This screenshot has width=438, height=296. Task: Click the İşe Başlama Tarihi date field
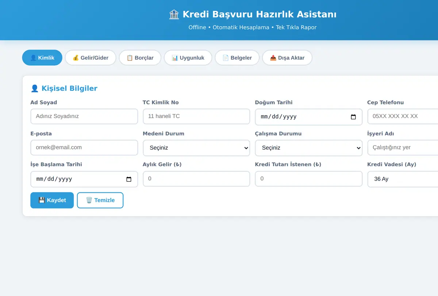(x=84, y=179)
